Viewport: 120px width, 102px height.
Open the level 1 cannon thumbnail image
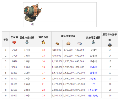click(33, 12)
